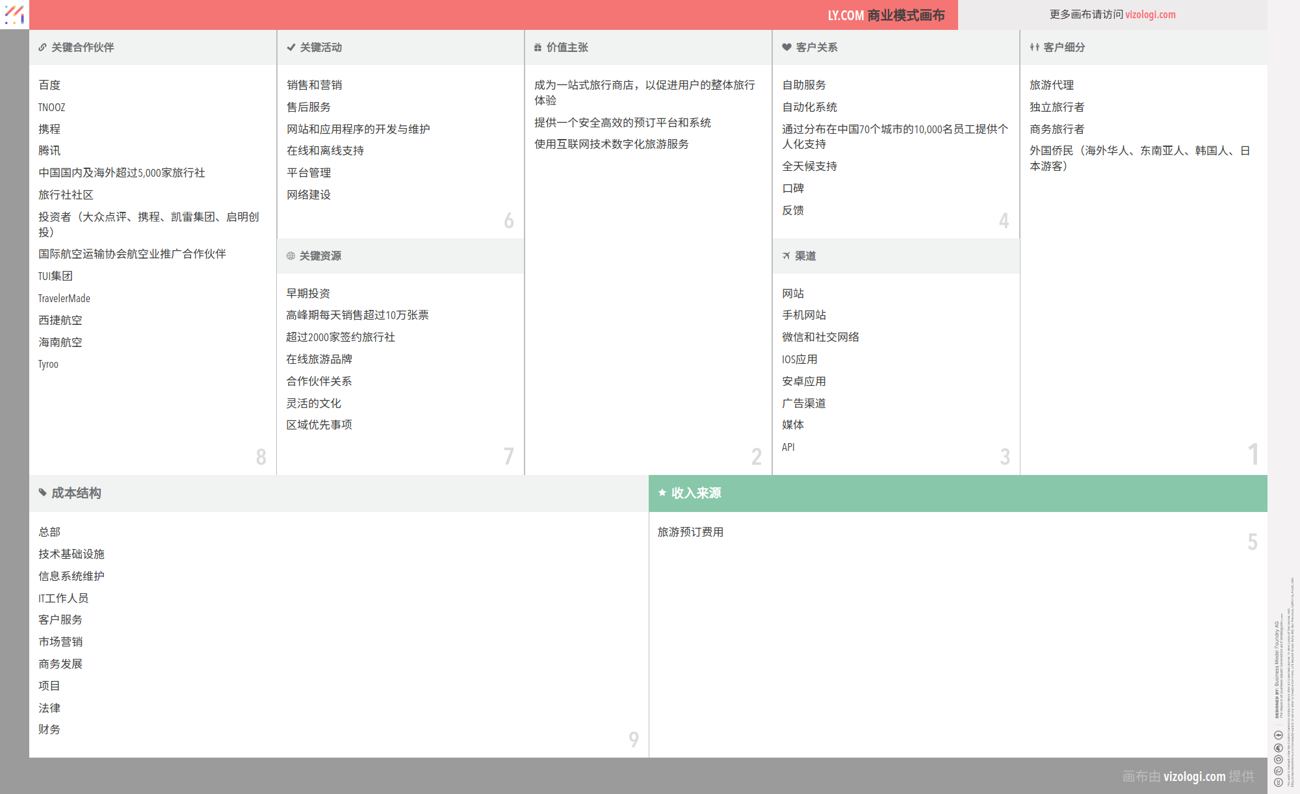Click the 百度 partner entry
The height and width of the screenshot is (794, 1300).
49,85
